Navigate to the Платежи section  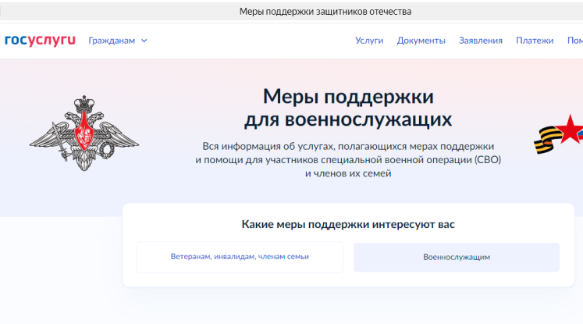(534, 41)
